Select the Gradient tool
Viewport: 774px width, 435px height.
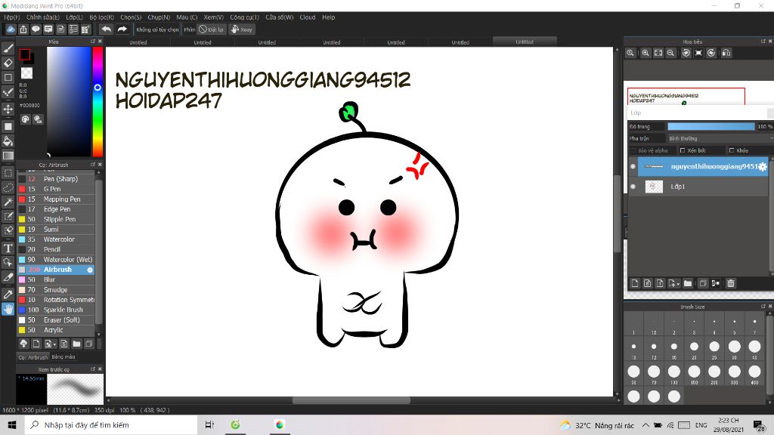click(x=8, y=156)
